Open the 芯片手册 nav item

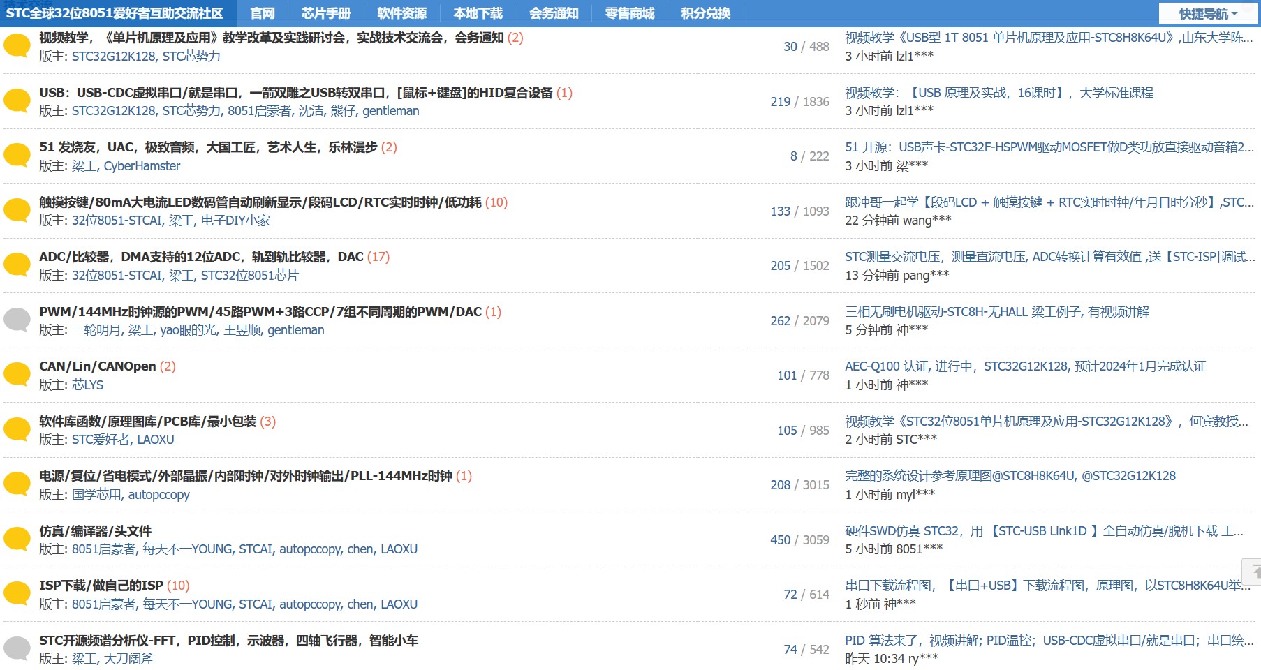(326, 13)
